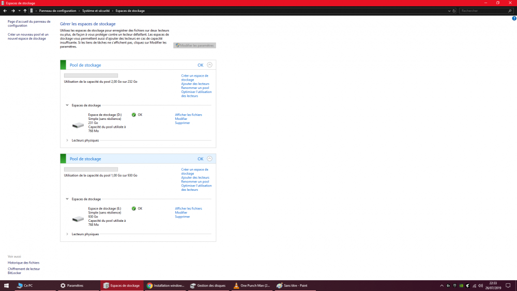Click Afficher les fichiers for drive E:

point(188,209)
